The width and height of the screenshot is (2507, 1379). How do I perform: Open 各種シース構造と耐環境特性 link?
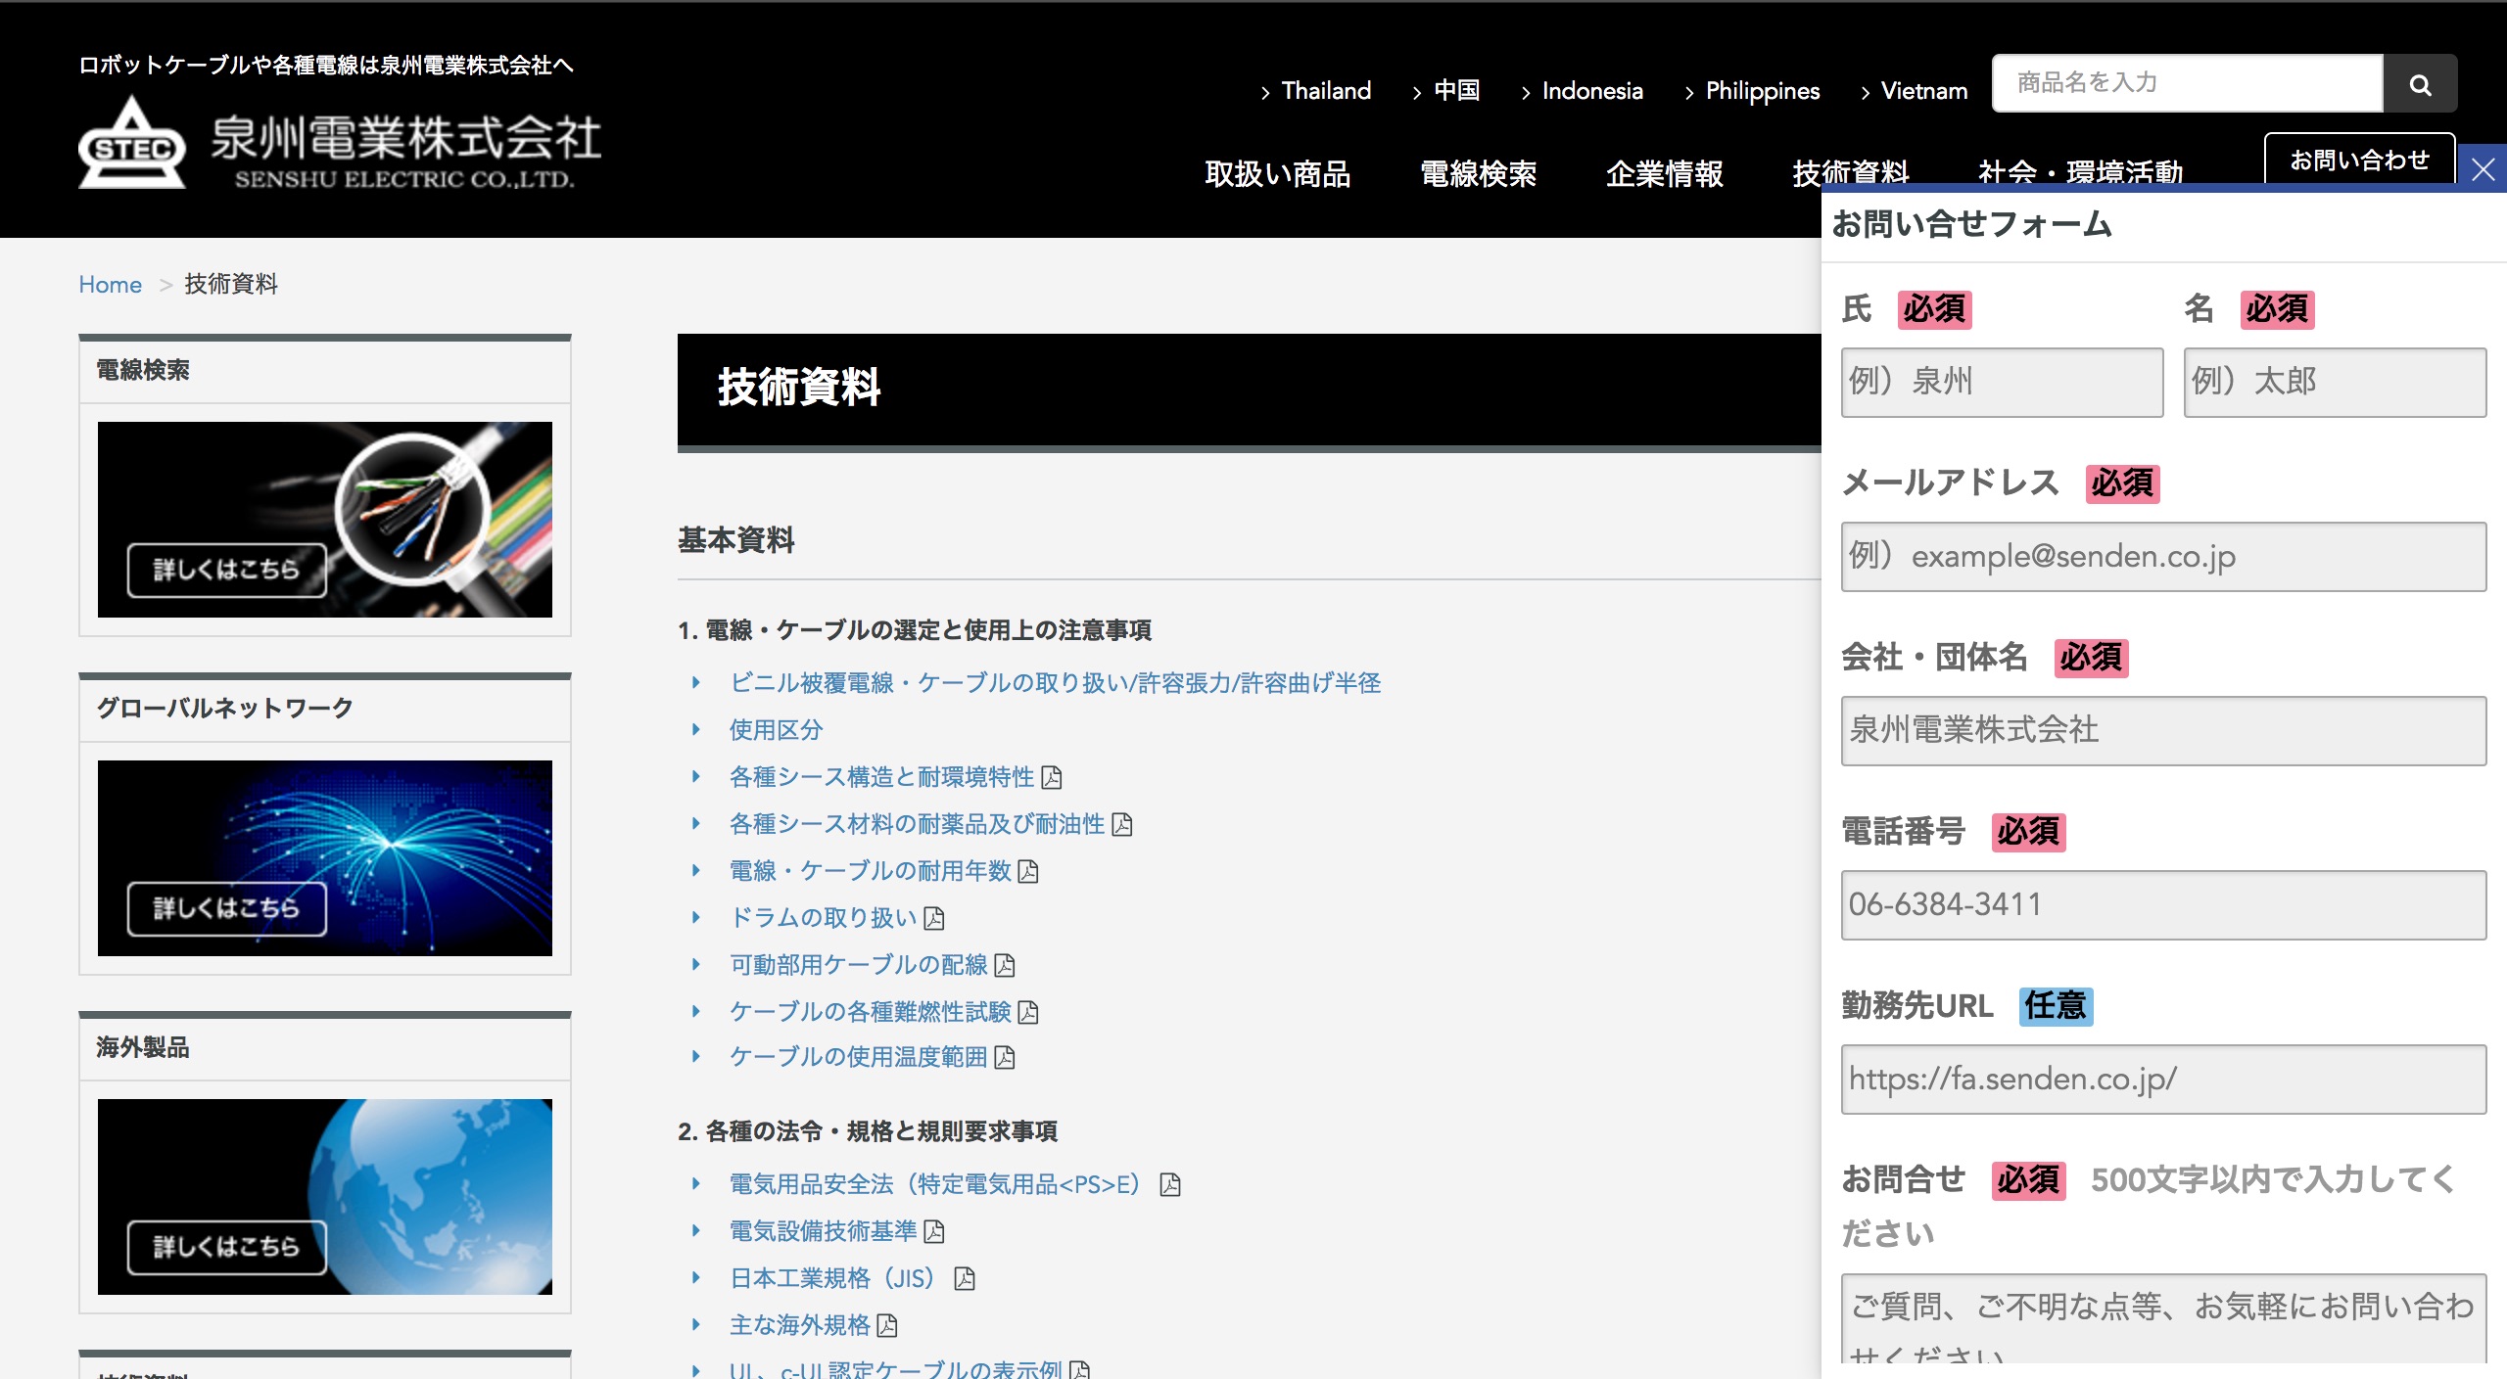pyautogui.click(x=881, y=776)
